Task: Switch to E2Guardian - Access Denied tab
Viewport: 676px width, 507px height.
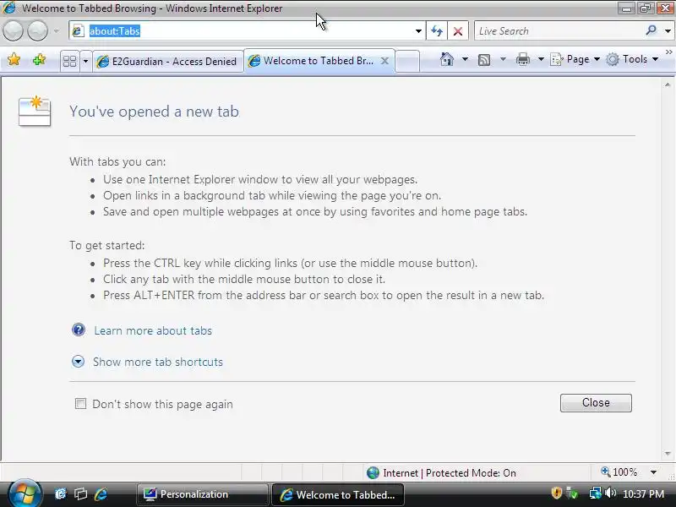Action: click(x=167, y=62)
